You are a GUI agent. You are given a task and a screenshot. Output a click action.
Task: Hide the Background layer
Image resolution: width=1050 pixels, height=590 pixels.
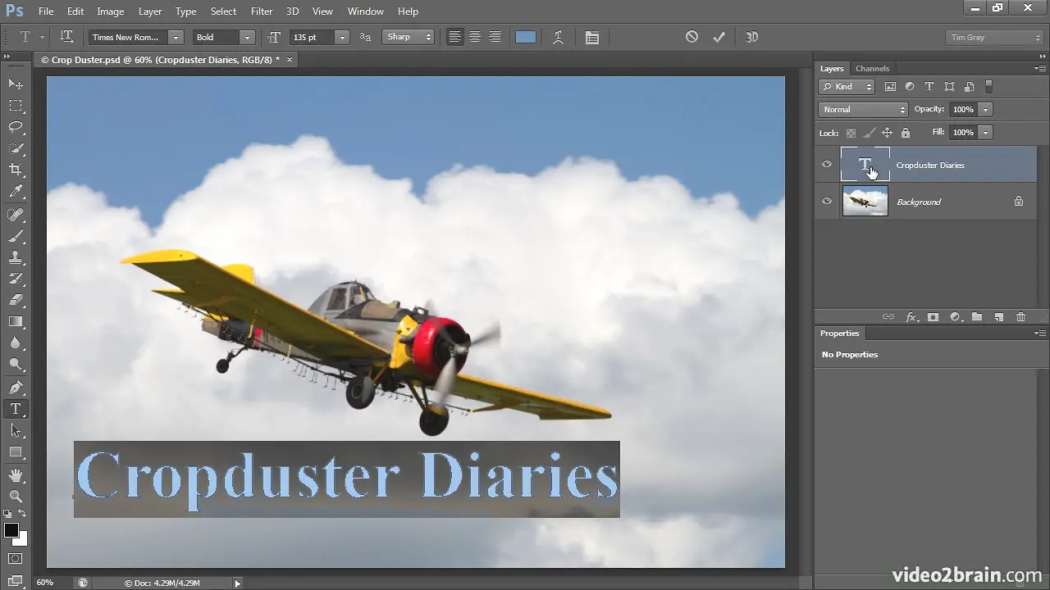(827, 202)
